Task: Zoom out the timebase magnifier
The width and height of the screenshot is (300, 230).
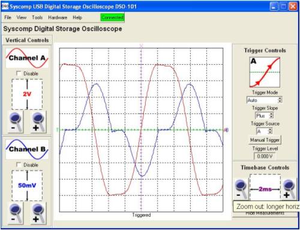Action: click(241, 189)
